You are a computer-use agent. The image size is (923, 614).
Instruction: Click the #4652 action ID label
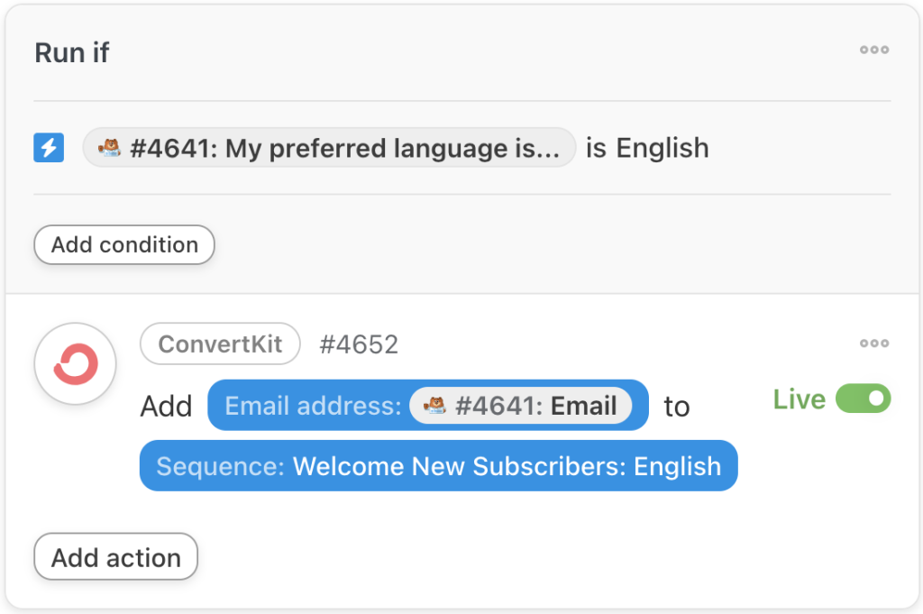pyautogui.click(x=359, y=344)
